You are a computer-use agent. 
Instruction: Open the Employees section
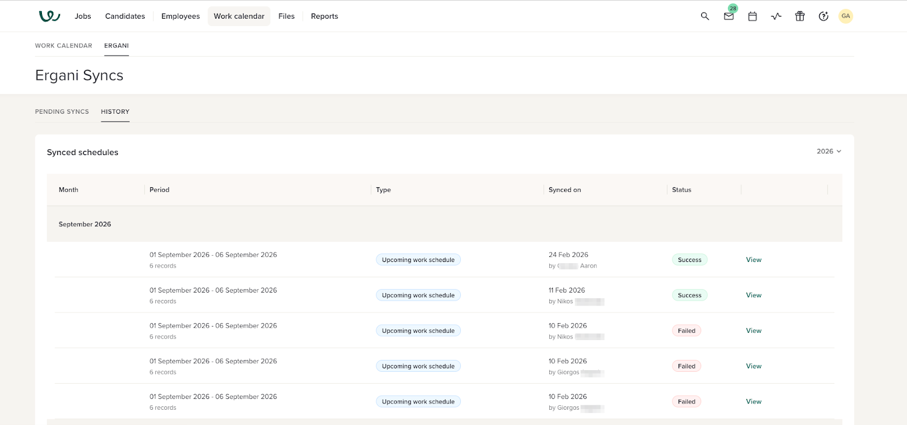(x=180, y=16)
